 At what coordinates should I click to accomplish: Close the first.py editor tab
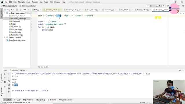tap(40, 10)
